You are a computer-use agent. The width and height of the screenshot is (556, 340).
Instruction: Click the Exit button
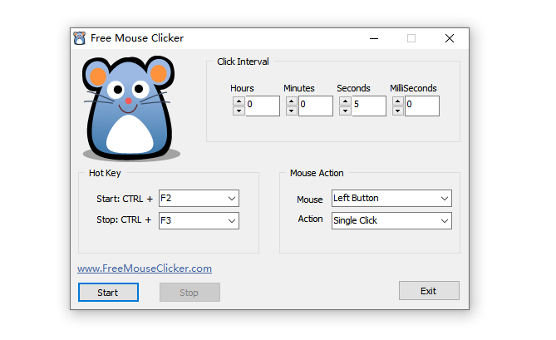429,291
